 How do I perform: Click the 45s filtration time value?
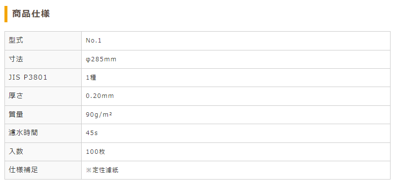point(92,133)
